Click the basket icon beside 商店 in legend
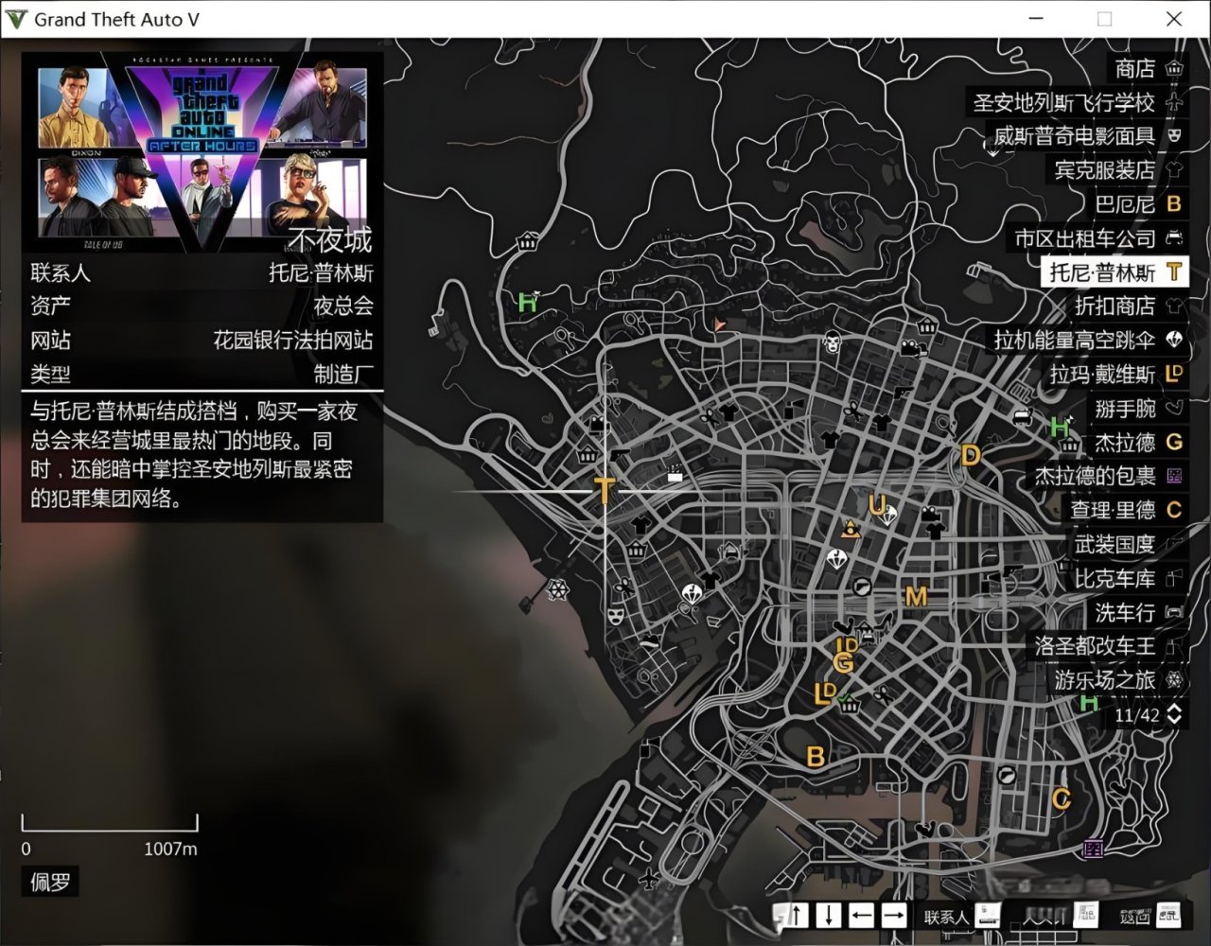The height and width of the screenshot is (946, 1211). pyautogui.click(x=1174, y=68)
